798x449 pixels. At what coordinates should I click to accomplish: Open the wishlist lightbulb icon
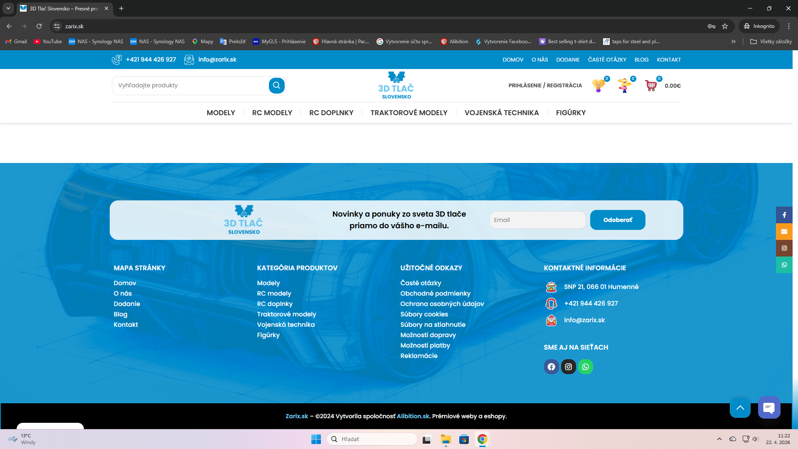pos(598,86)
